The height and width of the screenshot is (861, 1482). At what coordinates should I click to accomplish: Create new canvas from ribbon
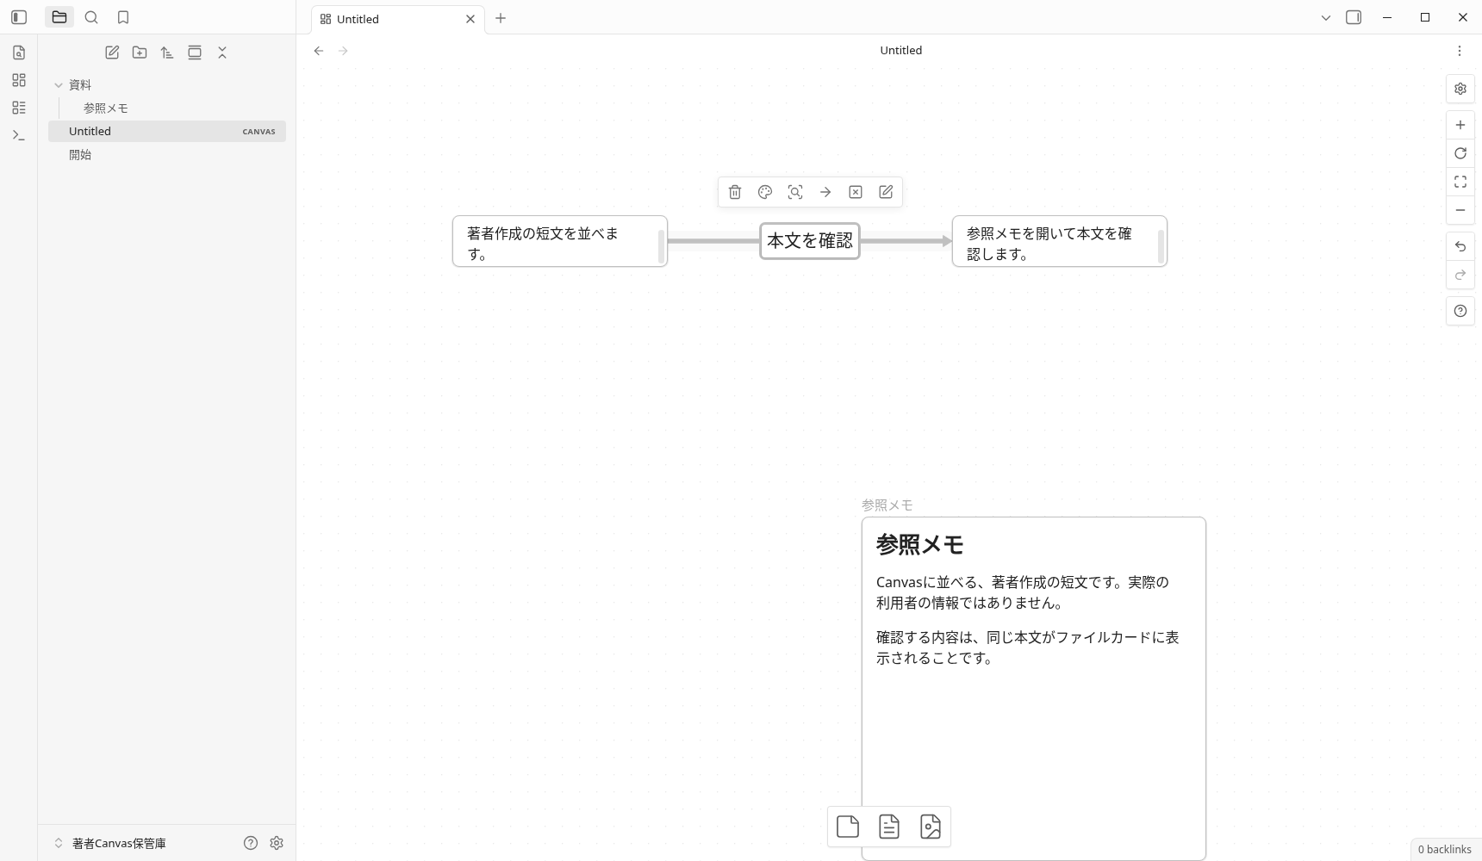19,80
